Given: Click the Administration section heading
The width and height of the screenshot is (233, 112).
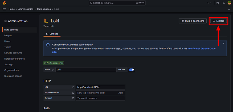Looking at the screenshot, I should pyautogui.click(x=18, y=21).
